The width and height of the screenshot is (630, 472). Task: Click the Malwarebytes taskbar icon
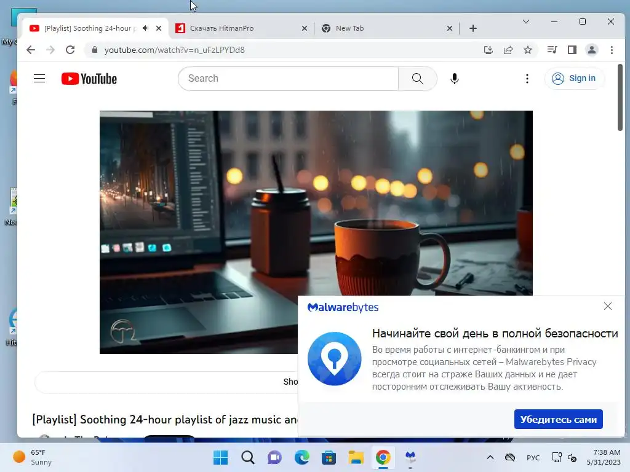point(410,457)
